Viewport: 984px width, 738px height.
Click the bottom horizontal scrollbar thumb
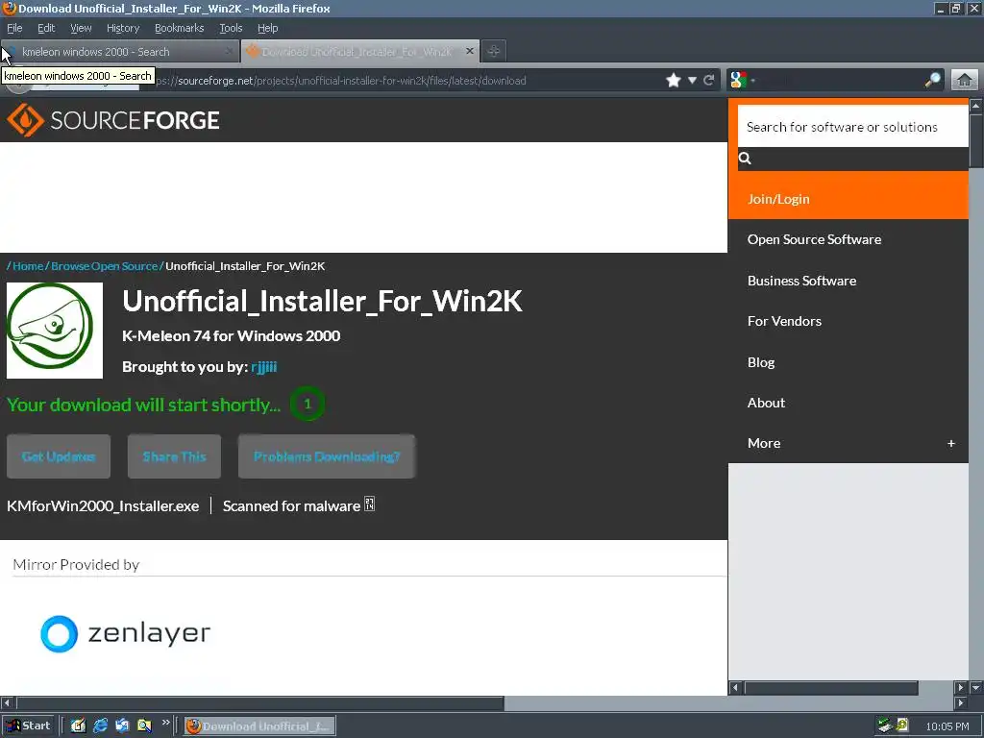click(x=259, y=702)
